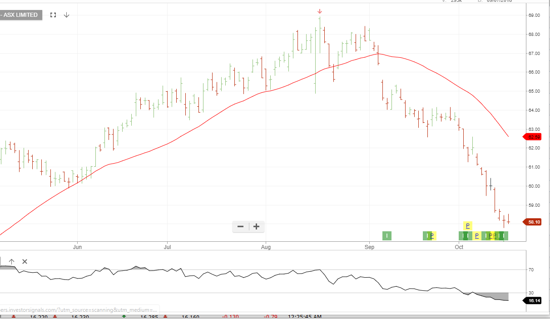Zoom in the chart with plus button
This screenshot has width=550, height=319.
(x=257, y=226)
